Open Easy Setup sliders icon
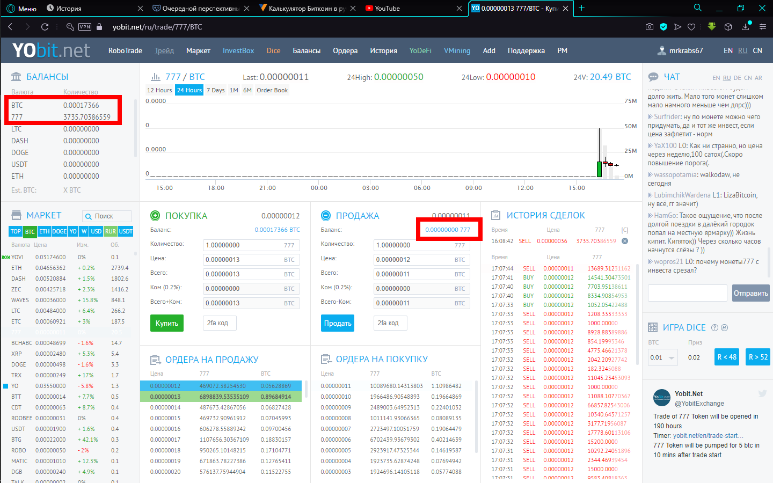This screenshot has height=483, width=773. point(763,26)
